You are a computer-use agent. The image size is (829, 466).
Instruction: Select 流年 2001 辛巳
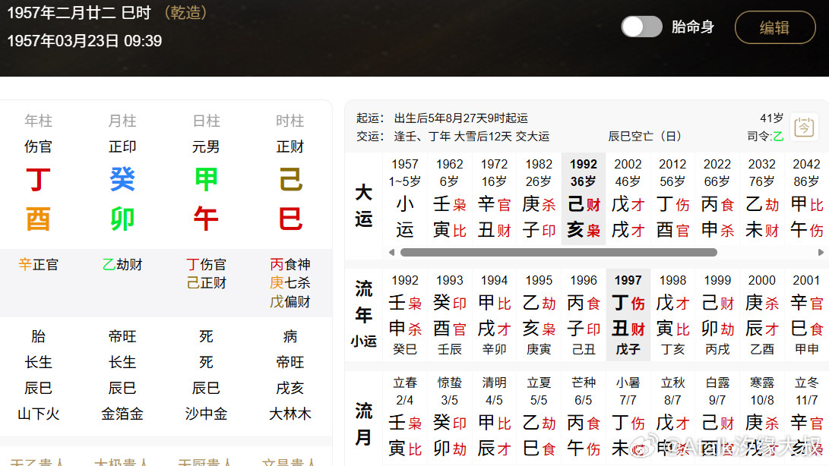pyautogui.click(x=806, y=315)
